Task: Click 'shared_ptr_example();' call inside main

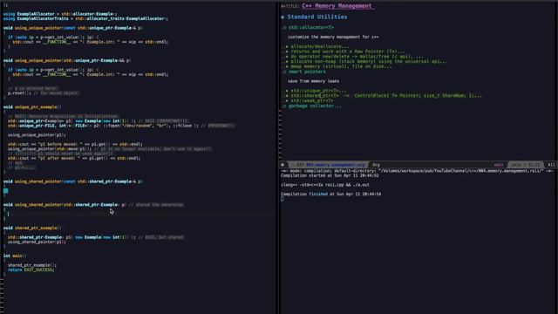Action: point(32,265)
